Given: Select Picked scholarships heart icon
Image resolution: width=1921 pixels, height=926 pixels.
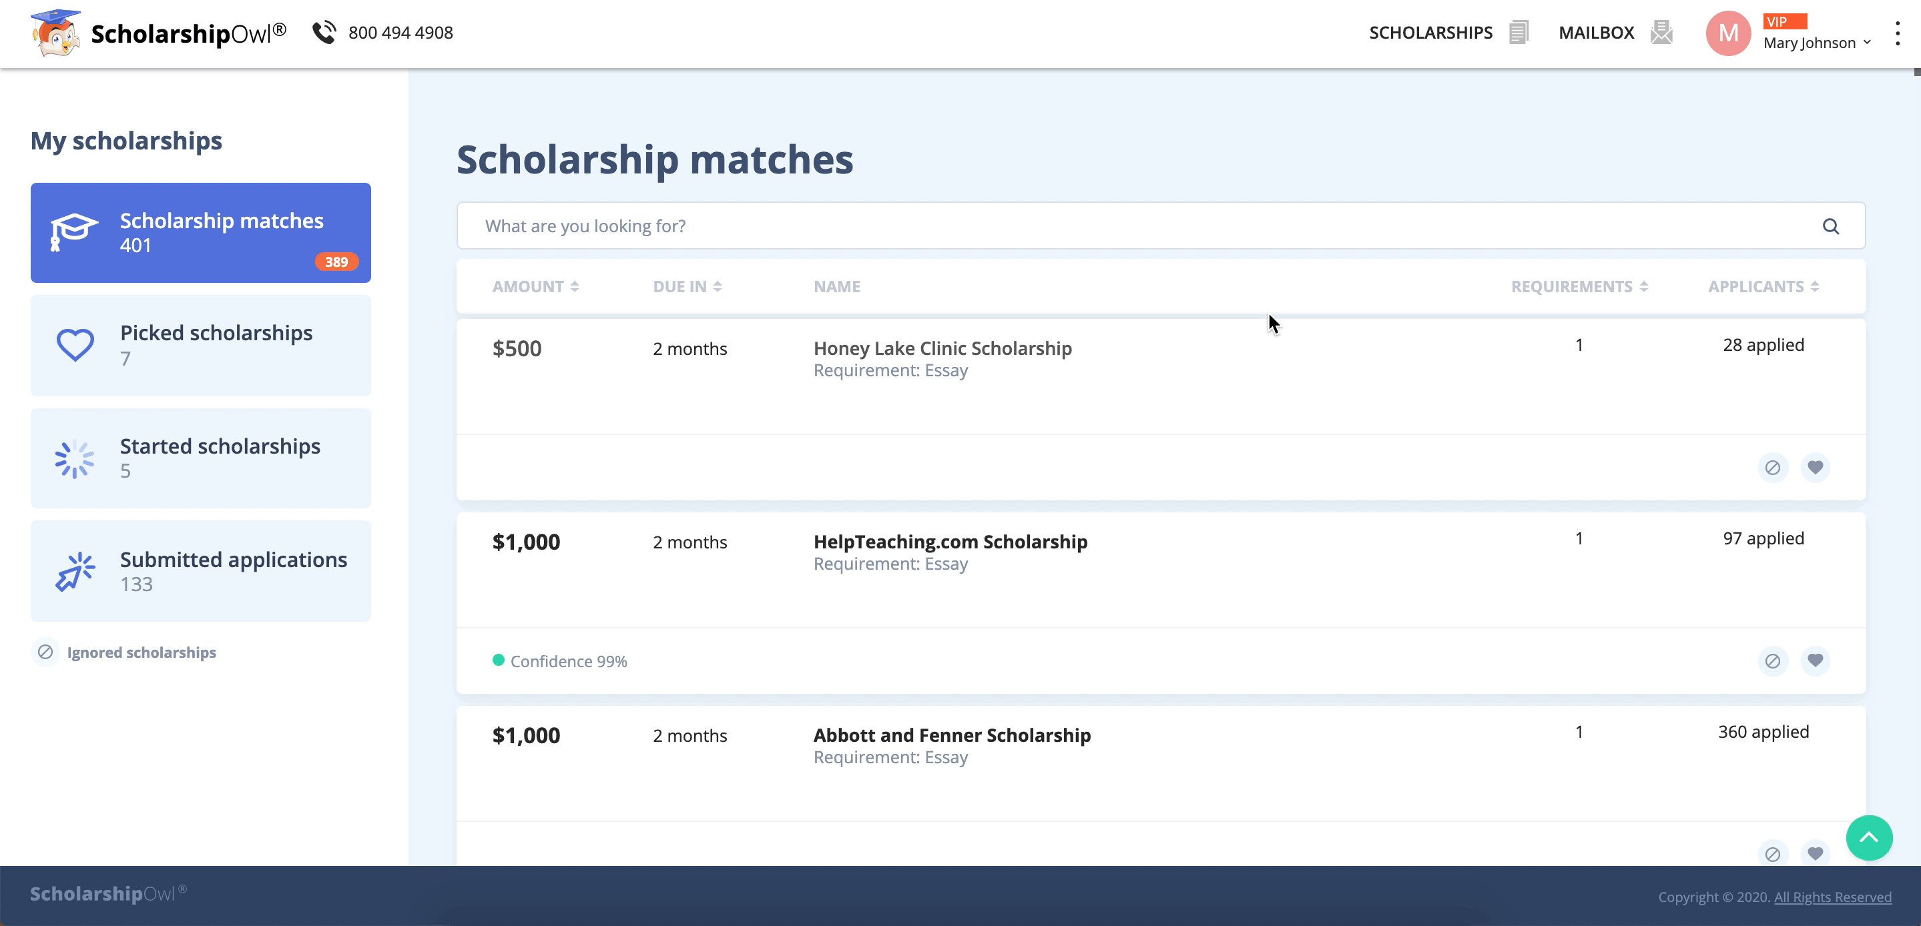Looking at the screenshot, I should [74, 344].
